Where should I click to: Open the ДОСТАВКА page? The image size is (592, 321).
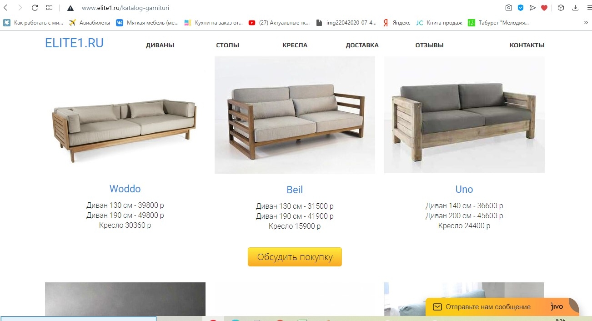coord(362,45)
